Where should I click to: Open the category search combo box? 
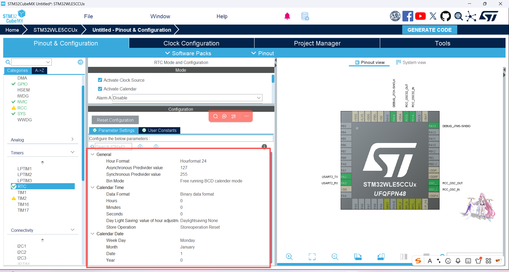[31, 62]
